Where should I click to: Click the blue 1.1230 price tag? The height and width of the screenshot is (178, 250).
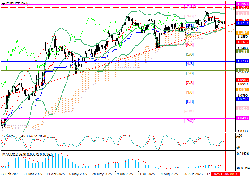(243, 61)
